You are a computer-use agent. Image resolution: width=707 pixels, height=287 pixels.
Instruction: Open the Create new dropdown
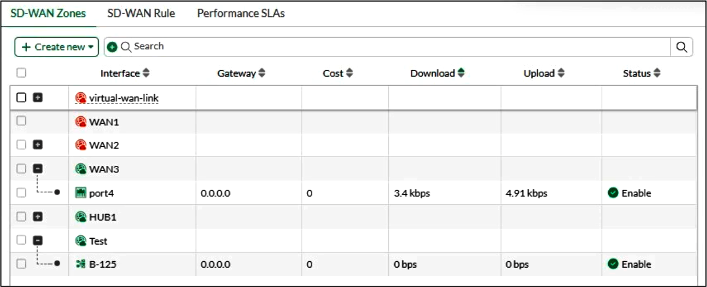pyautogui.click(x=56, y=47)
